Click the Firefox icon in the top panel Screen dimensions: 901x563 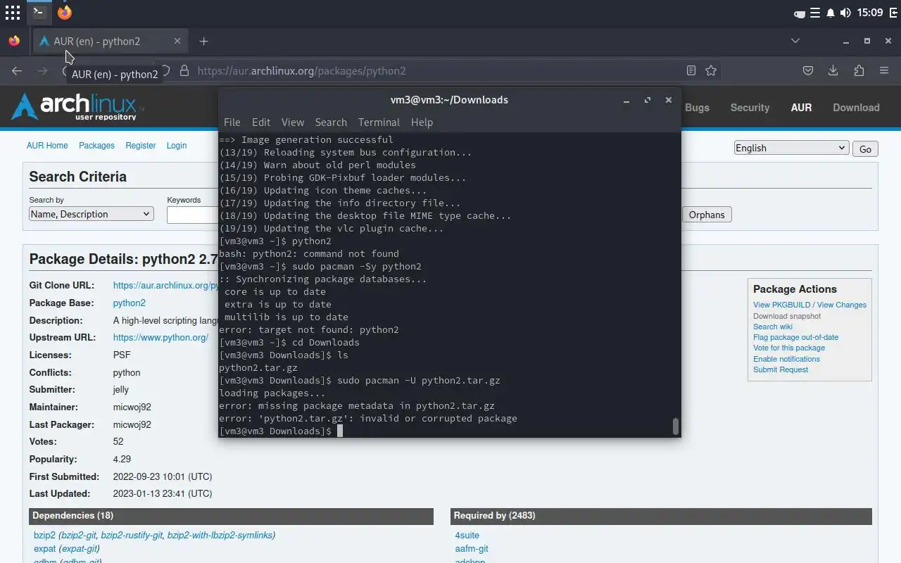tap(65, 12)
